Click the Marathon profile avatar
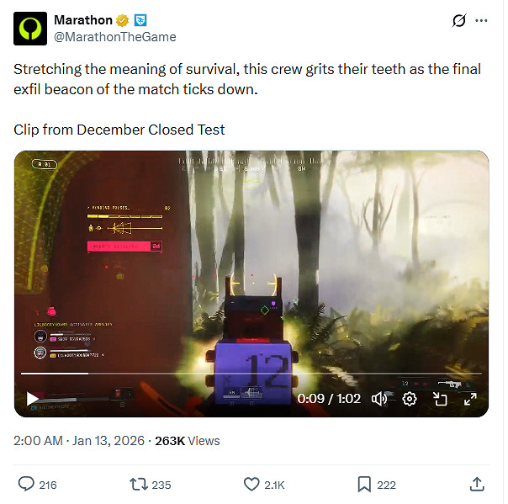This screenshot has width=508, height=504. pos(30,29)
